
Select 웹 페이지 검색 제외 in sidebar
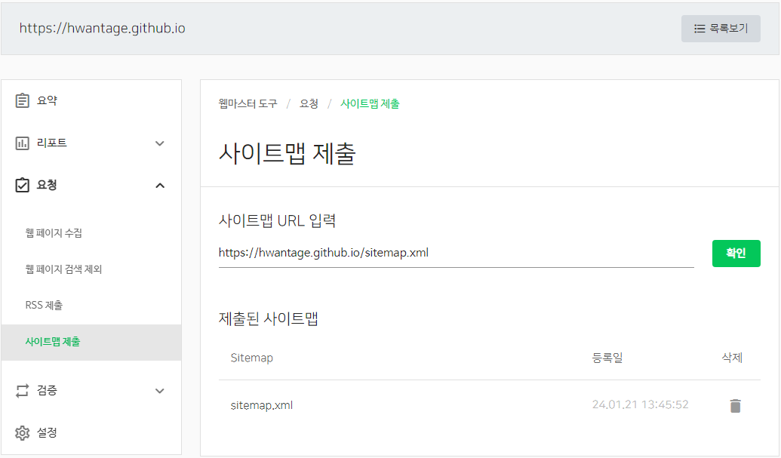coord(63,269)
